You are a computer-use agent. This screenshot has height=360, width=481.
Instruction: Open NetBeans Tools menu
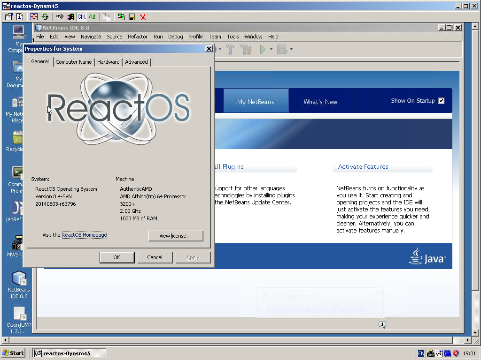(x=233, y=37)
